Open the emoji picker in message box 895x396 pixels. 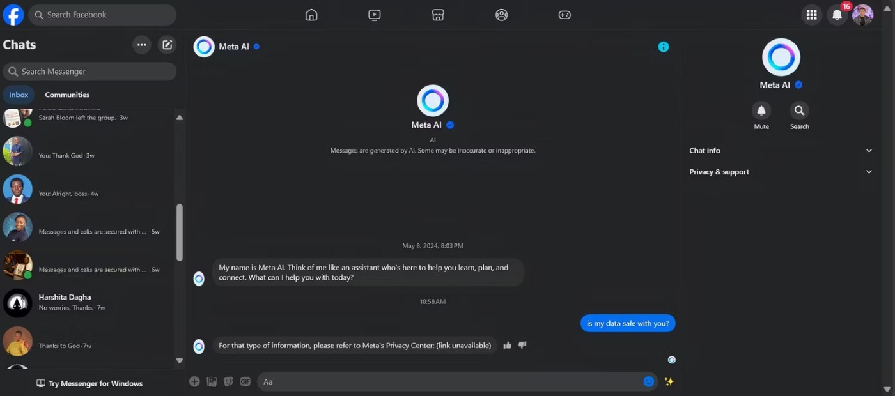tap(649, 382)
